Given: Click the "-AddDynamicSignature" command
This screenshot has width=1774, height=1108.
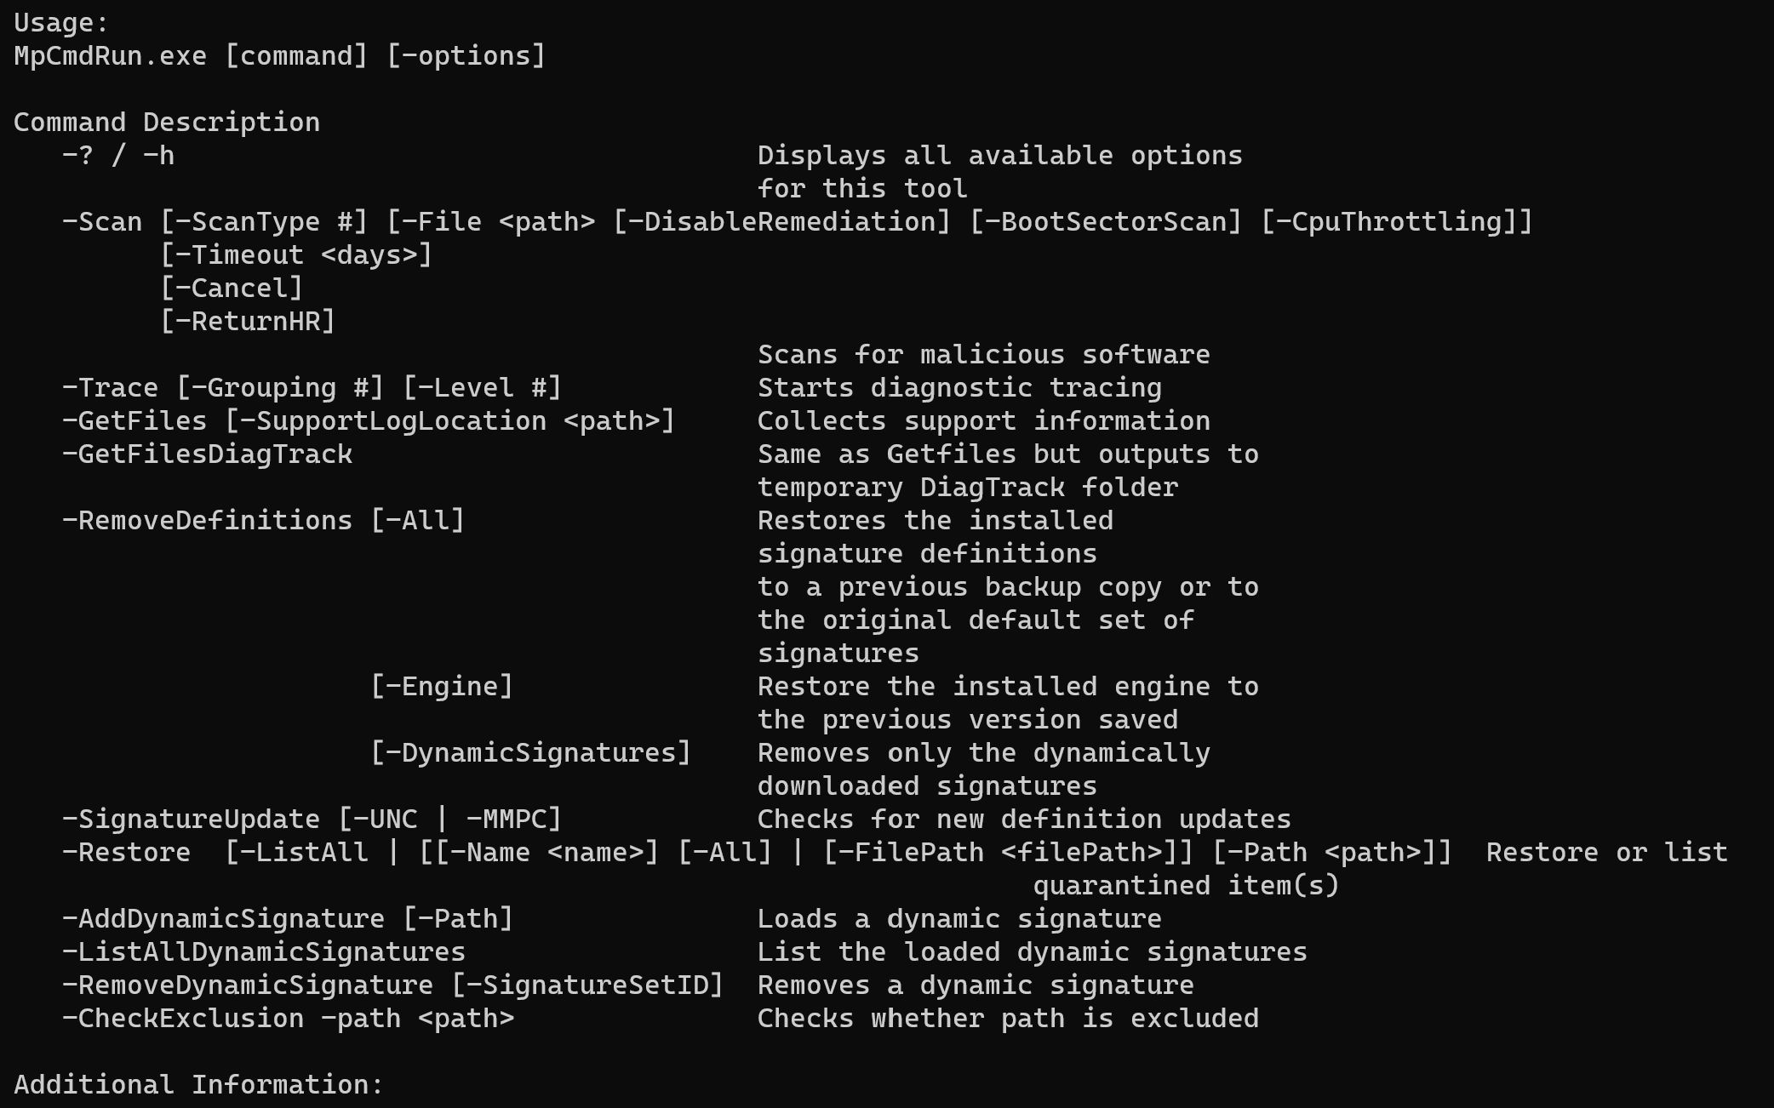Looking at the screenshot, I should coord(223,919).
